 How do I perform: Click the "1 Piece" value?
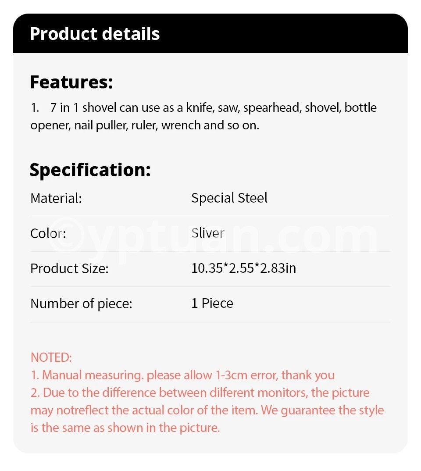[x=212, y=303]
